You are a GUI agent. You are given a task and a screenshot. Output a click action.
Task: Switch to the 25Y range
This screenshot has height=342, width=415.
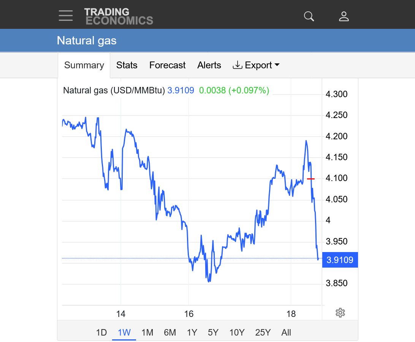coord(263,333)
